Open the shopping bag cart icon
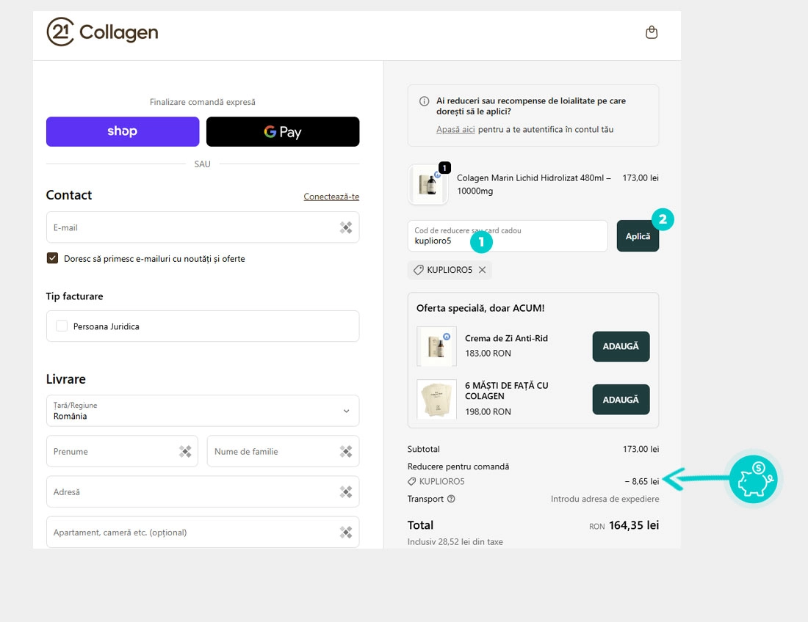 pyautogui.click(x=651, y=32)
